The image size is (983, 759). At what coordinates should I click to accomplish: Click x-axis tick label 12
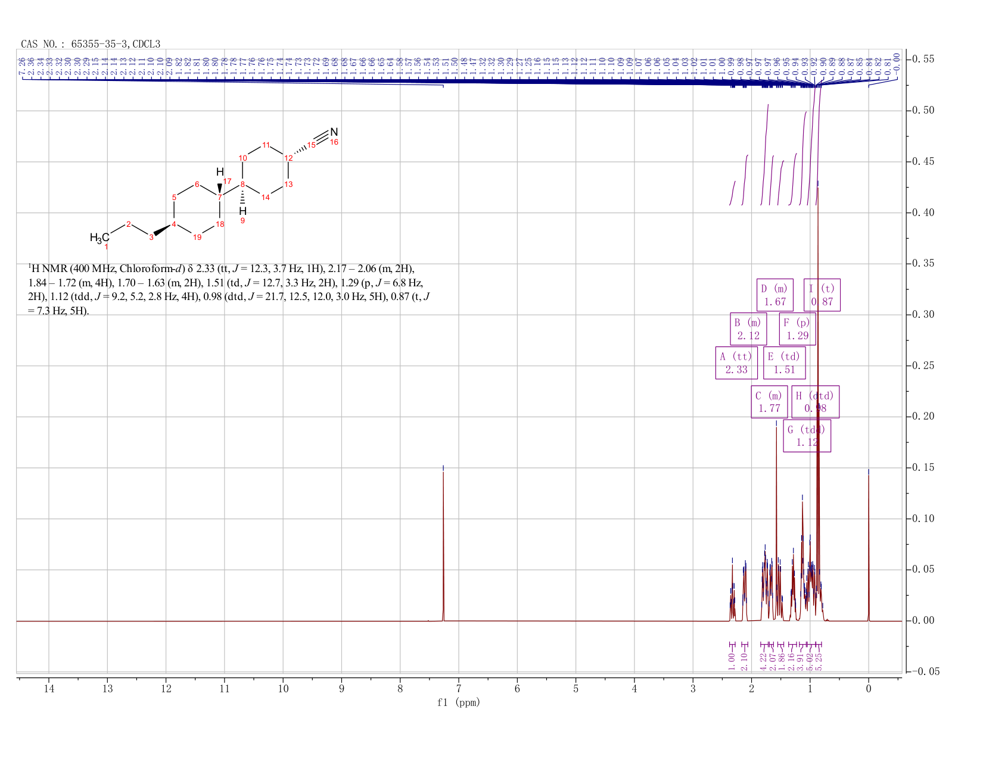point(166,689)
